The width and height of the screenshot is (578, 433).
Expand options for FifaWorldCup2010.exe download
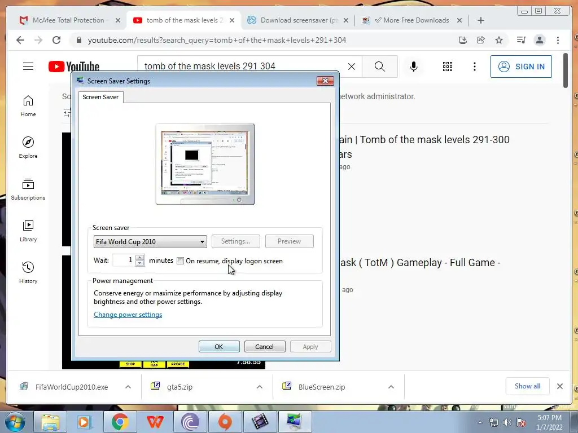(128, 387)
